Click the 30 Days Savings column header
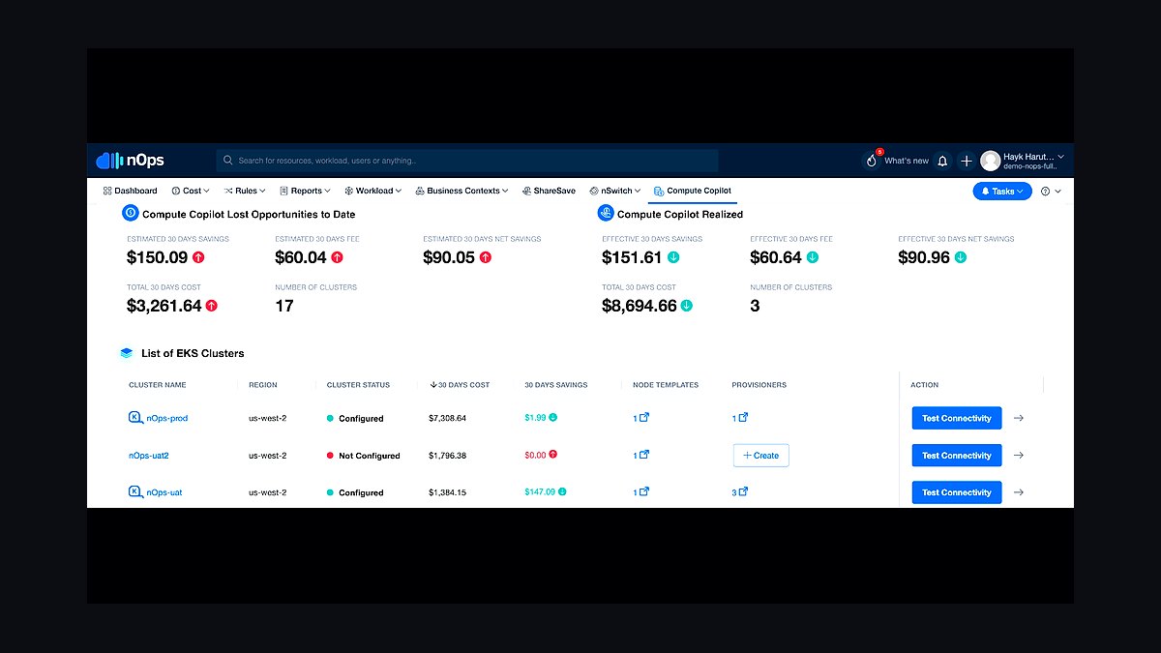1161x653 pixels. pos(556,385)
